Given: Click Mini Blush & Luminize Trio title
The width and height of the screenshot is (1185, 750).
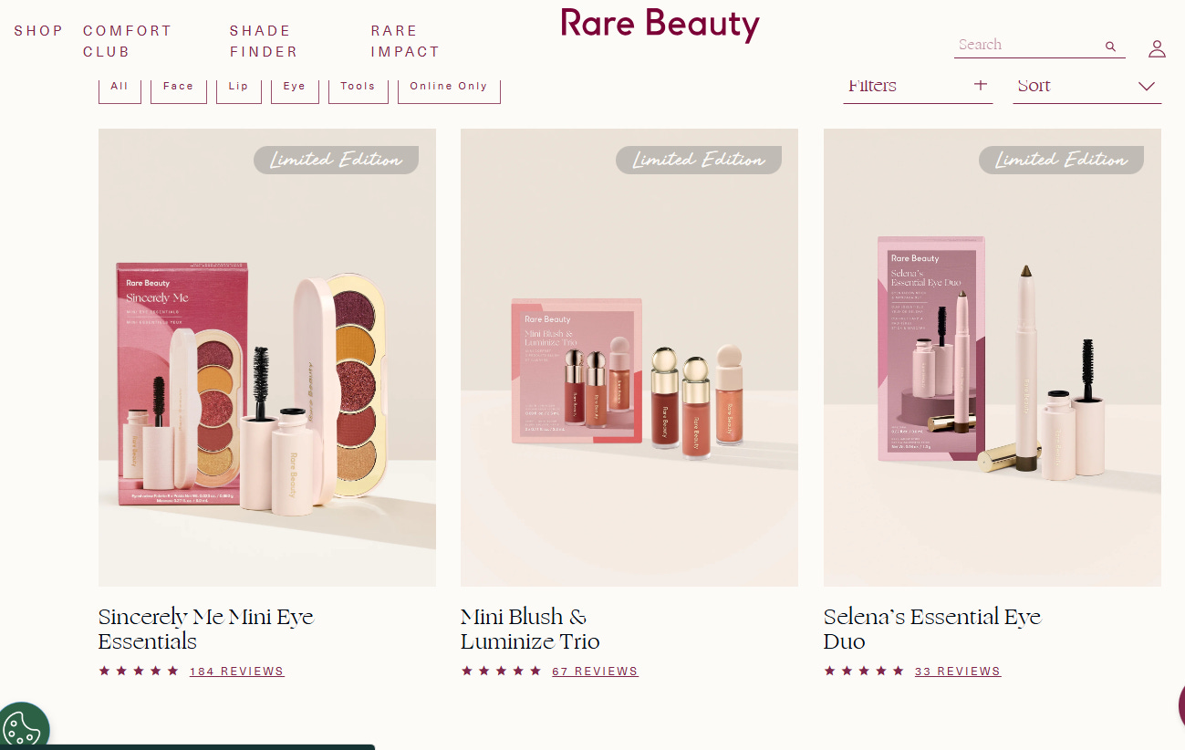Looking at the screenshot, I should (530, 629).
